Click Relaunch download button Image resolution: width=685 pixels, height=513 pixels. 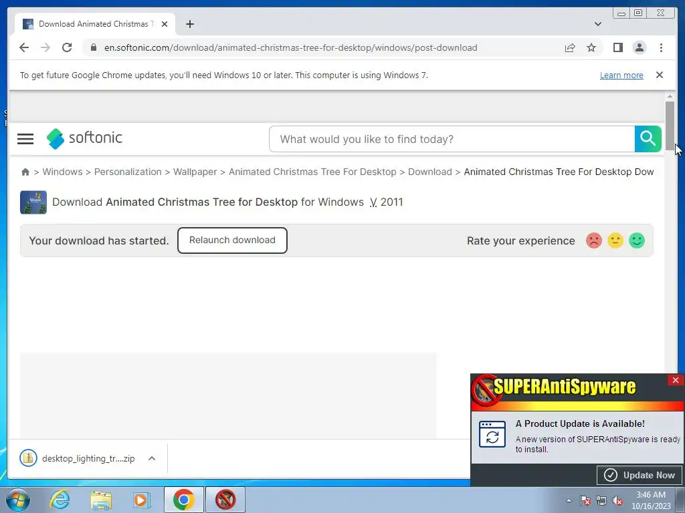(x=232, y=240)
